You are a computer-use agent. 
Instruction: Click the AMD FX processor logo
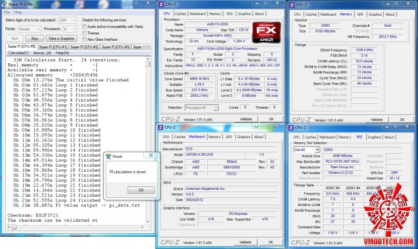pos(266,33)
